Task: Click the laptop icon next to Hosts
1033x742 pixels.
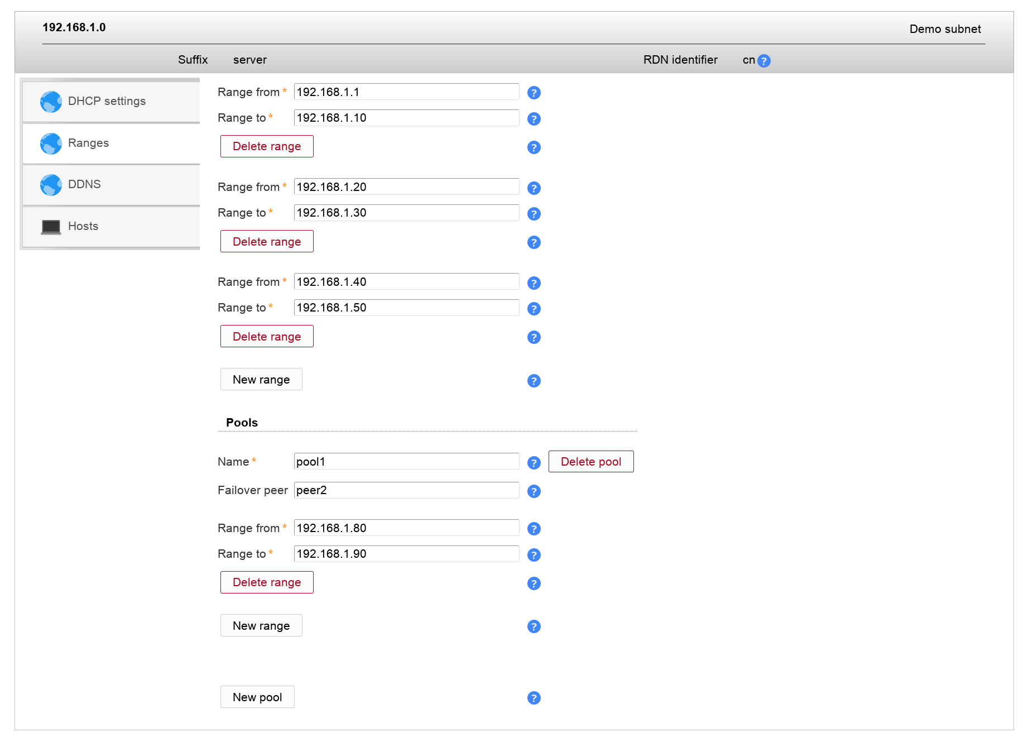Action: point(51,227)
